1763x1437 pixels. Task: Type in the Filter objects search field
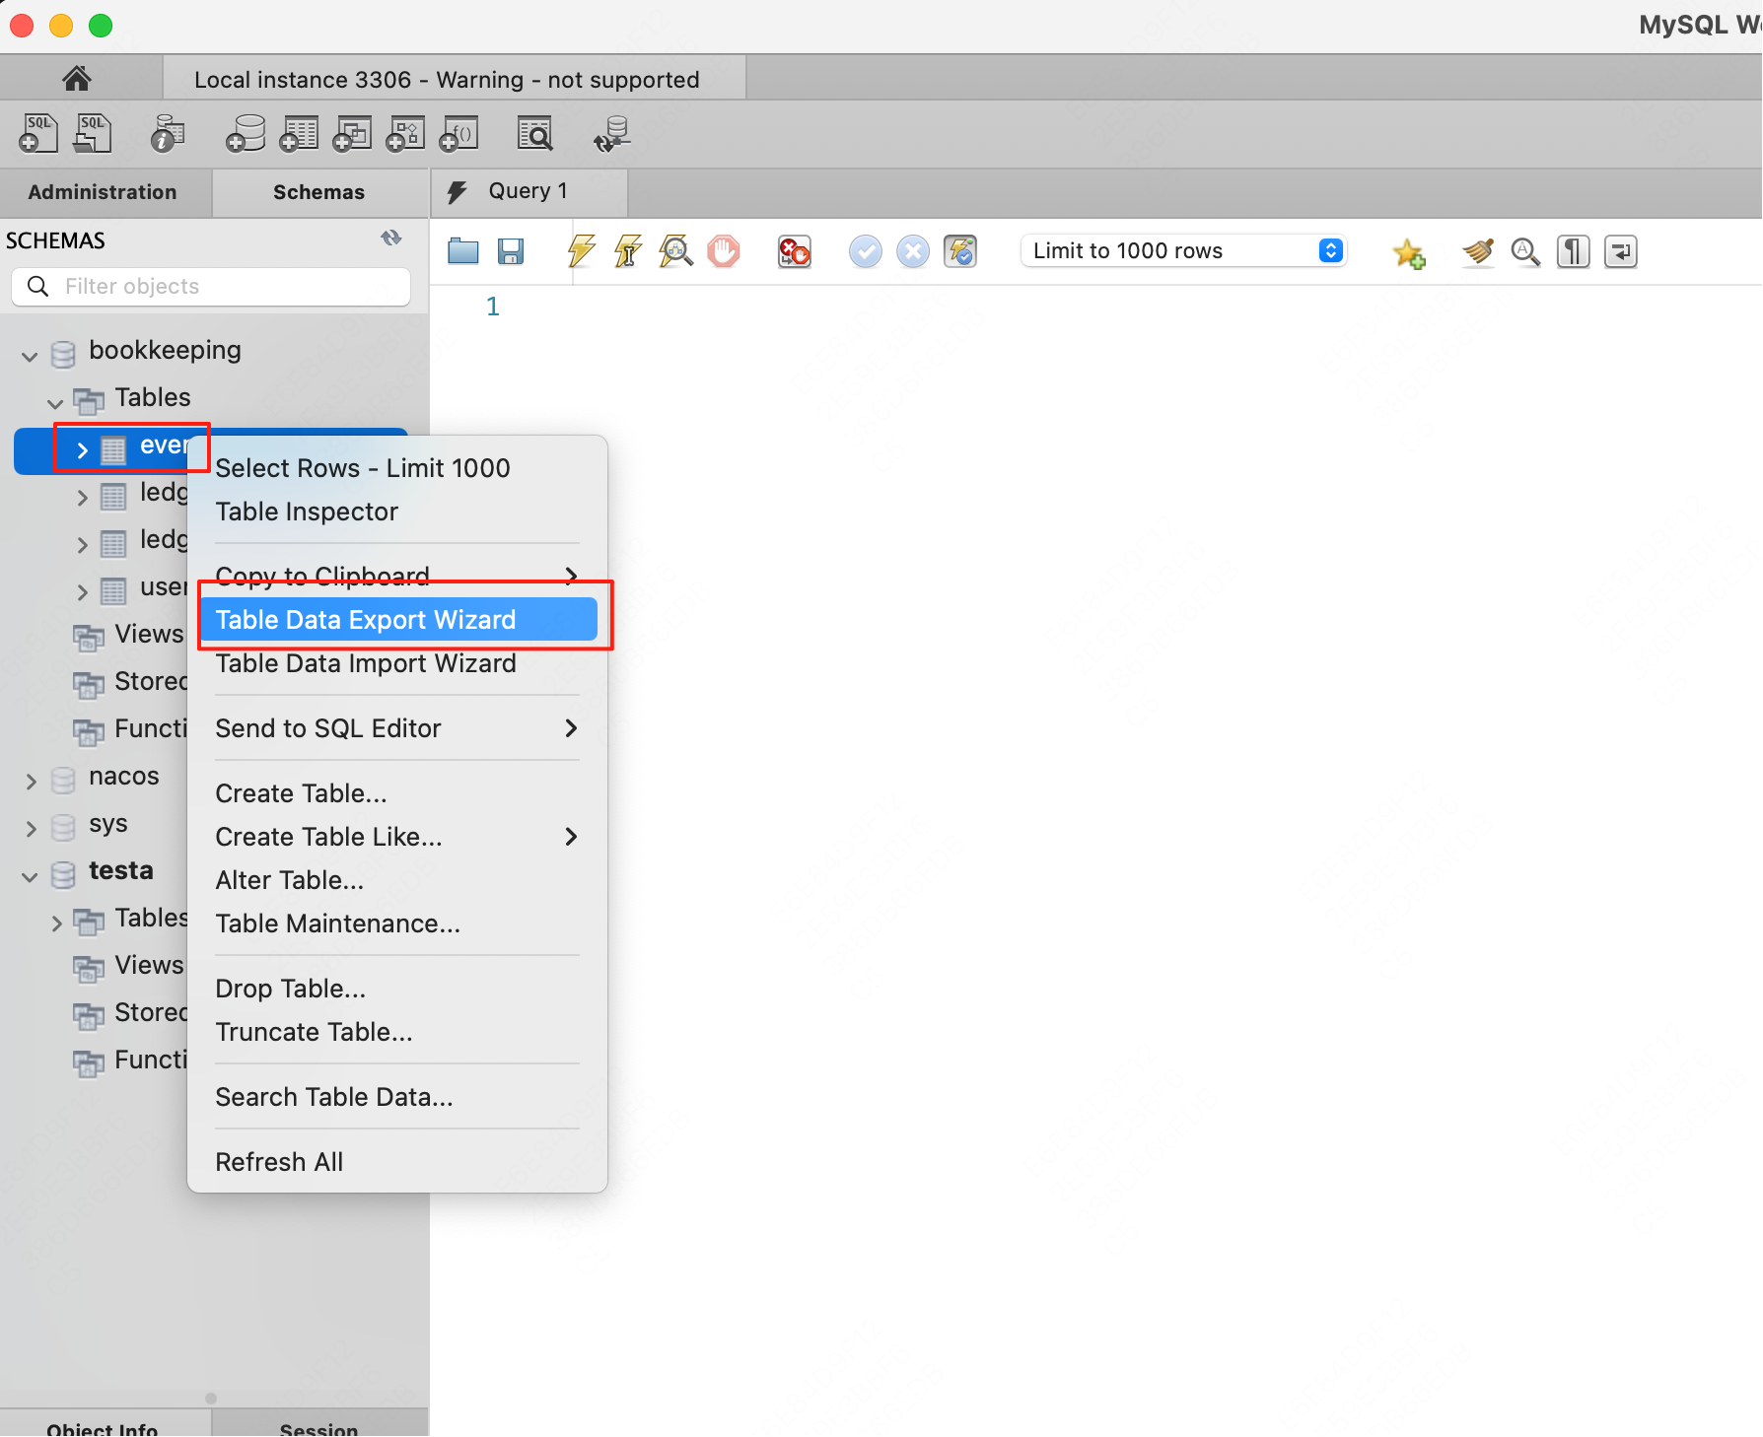211,286
